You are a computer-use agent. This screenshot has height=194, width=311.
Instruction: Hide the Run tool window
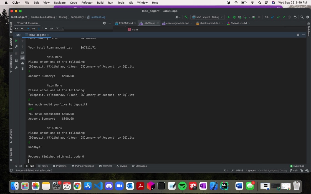[x=304, y=35]
